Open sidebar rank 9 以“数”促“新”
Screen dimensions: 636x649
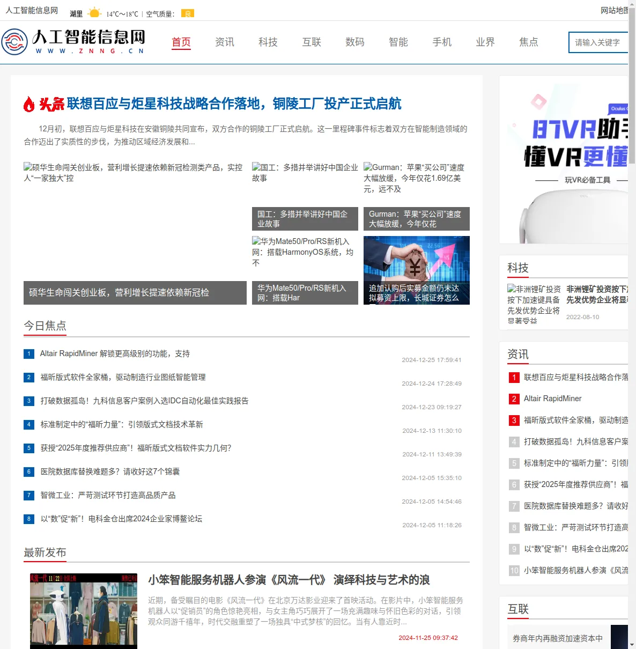click(576, 549)
